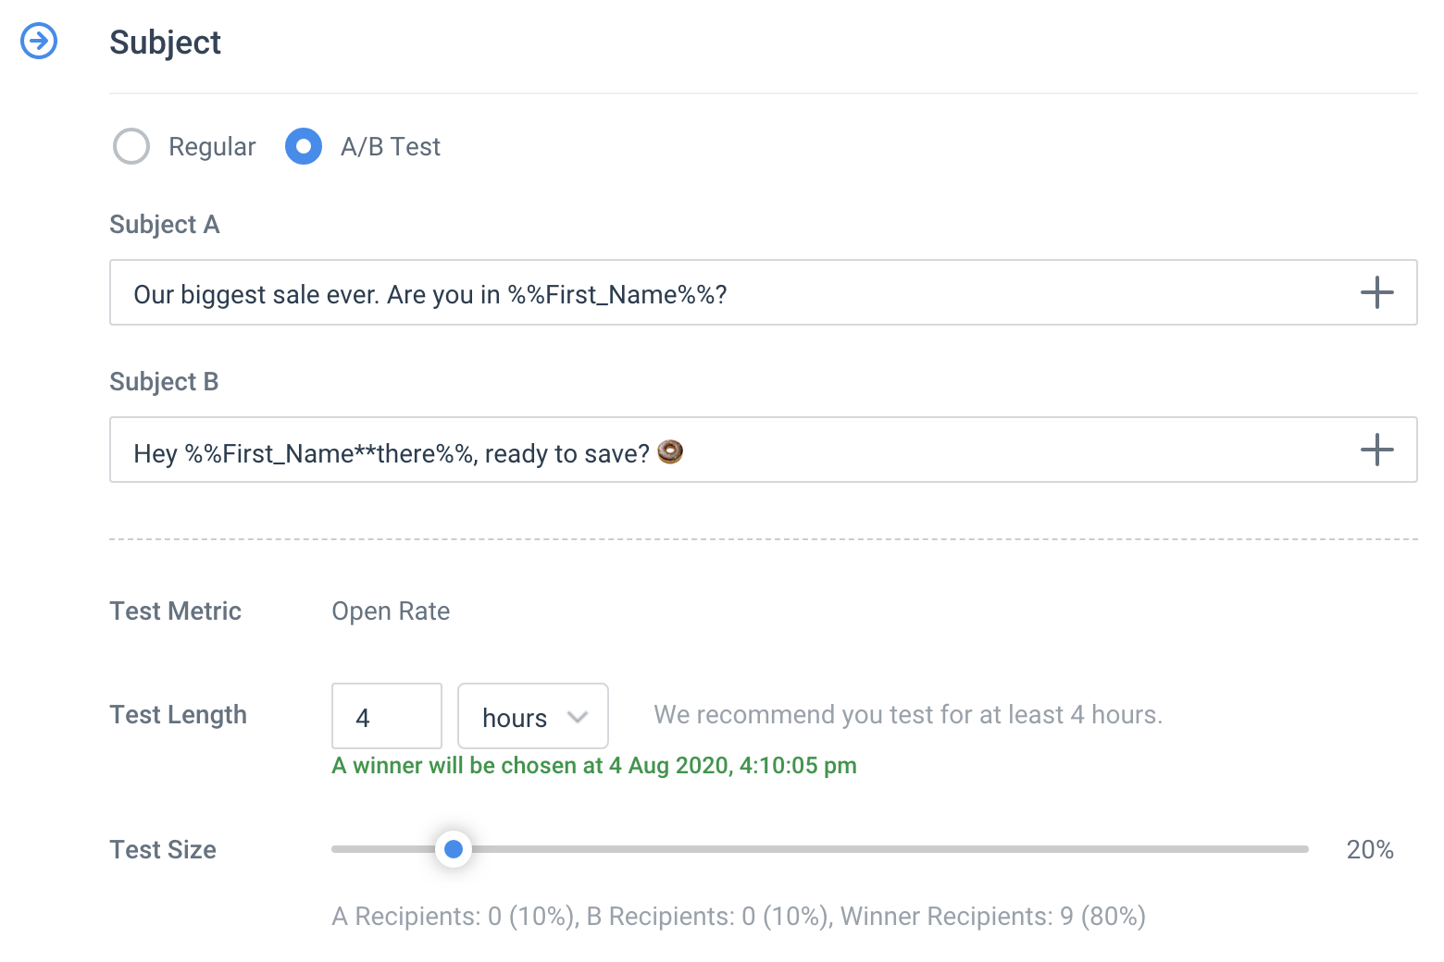Click the plus icon in Subject B field
The width and height of the screenshot is (1444, 962).
(1376, 450)
